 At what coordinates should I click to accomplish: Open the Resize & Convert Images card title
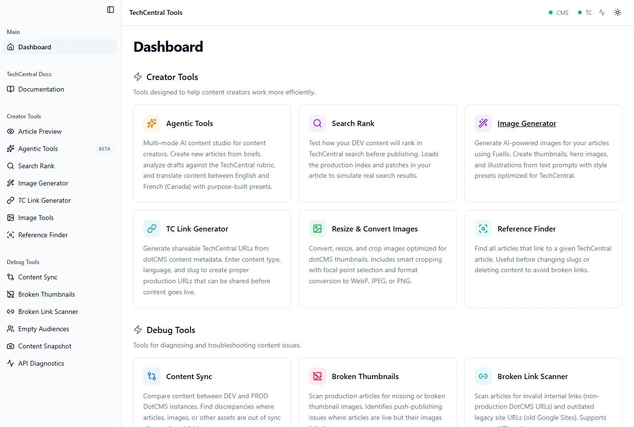pyautogui.click(x=375, y=229)
